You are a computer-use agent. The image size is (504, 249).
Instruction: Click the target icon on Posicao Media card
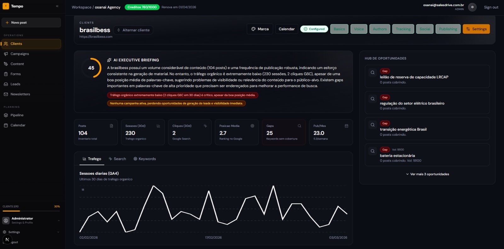[252, 126]
